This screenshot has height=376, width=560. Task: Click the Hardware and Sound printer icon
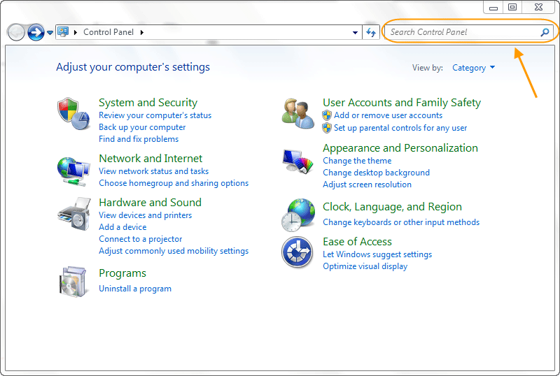coord(74,214)
